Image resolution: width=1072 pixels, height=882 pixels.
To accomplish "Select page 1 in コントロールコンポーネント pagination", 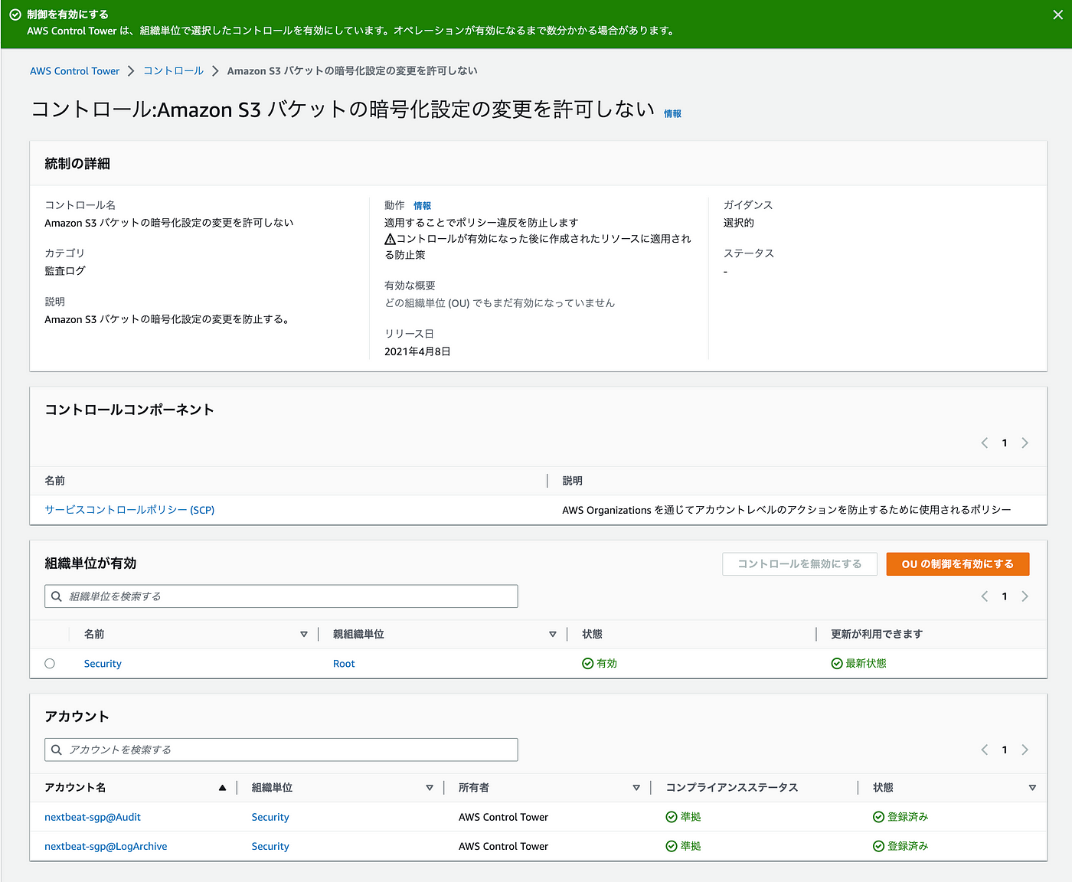I will (1005, 443).
